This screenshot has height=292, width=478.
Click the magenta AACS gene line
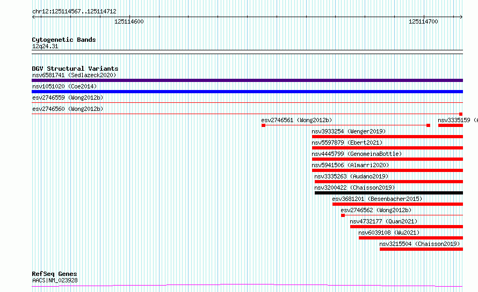pyautogui.click(x=247, y=285)
